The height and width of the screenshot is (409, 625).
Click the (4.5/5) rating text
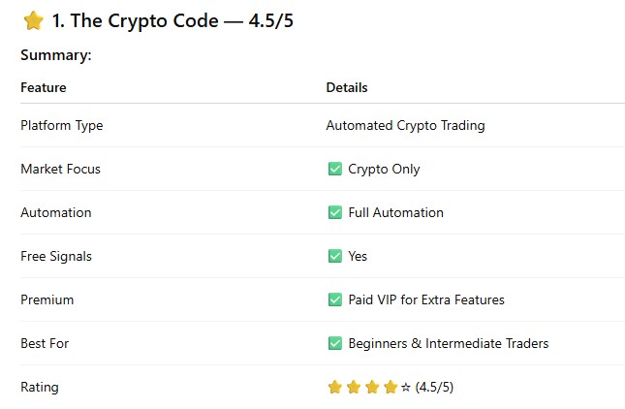click(x=434, y=388)
